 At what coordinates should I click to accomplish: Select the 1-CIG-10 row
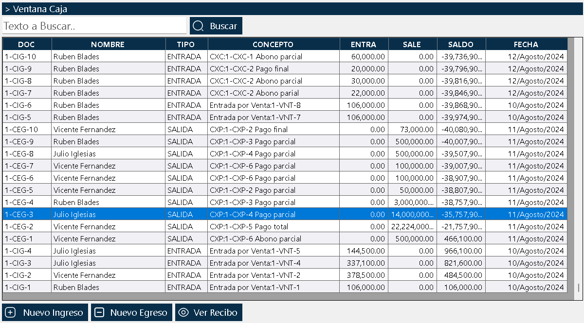pos(285,56)
